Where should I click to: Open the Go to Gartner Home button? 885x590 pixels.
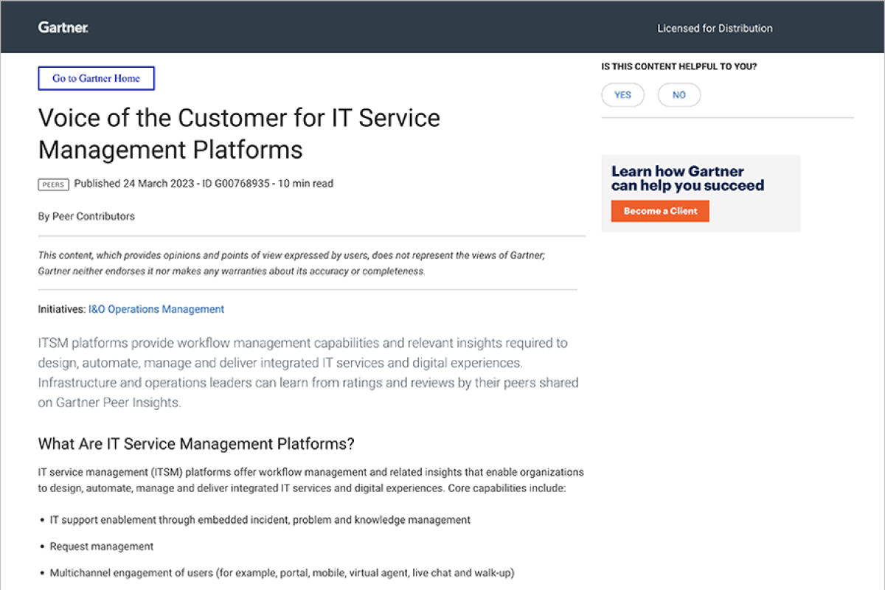coord(97,78)
